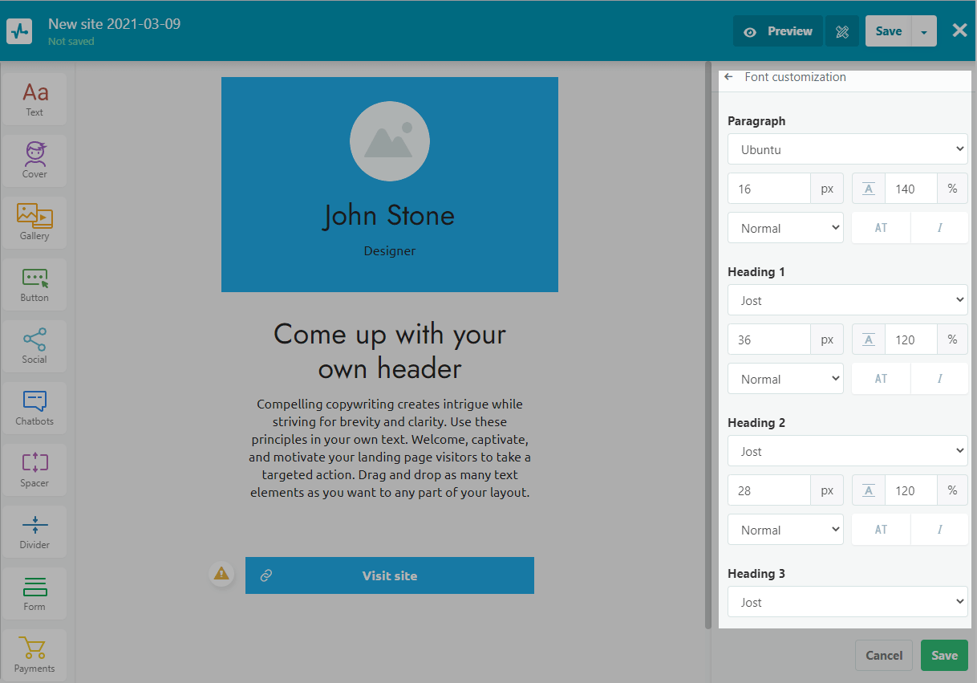
Task: Toggle italic for Heading 1
Action: tap(939, 379)
